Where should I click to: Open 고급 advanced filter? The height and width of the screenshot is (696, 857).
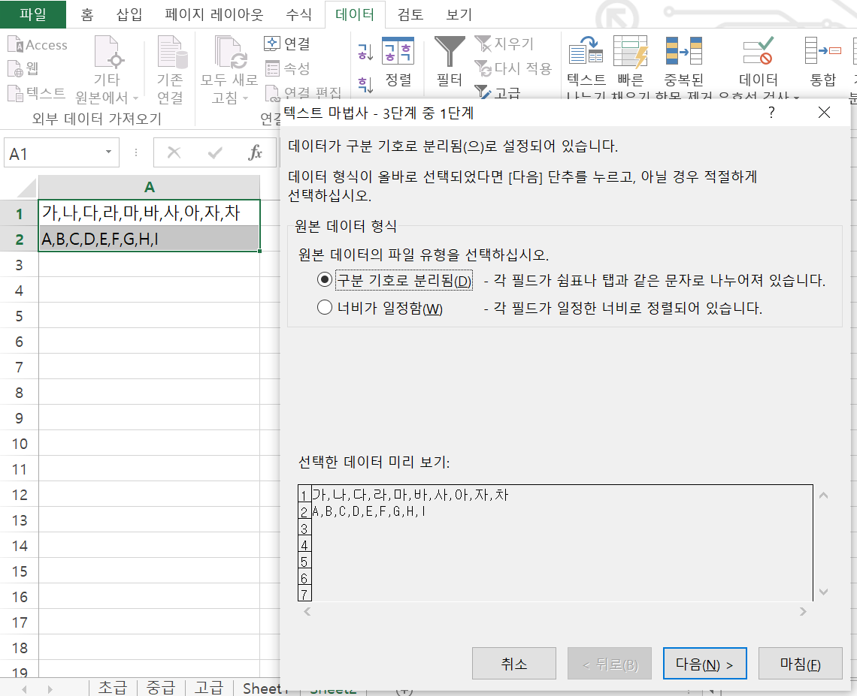pyautogui.click(x=498, y=92)
